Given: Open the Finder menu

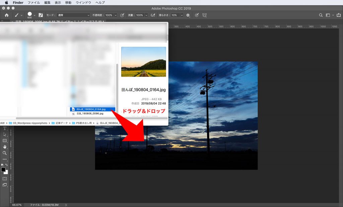Looking at the screenshot, I should pyautogui.click(x=18, y=3).
